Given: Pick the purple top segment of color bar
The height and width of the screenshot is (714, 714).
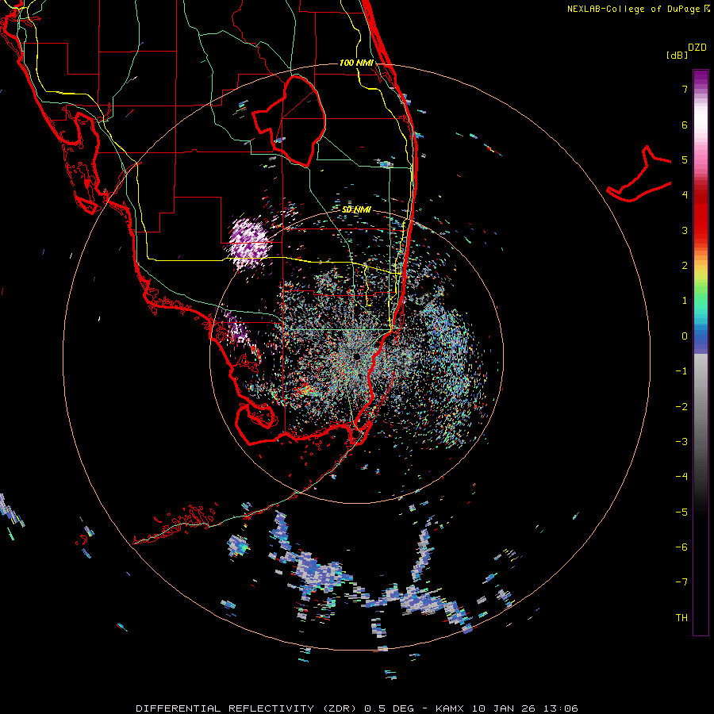Looking at the screenshot, I should pos(701,79).
